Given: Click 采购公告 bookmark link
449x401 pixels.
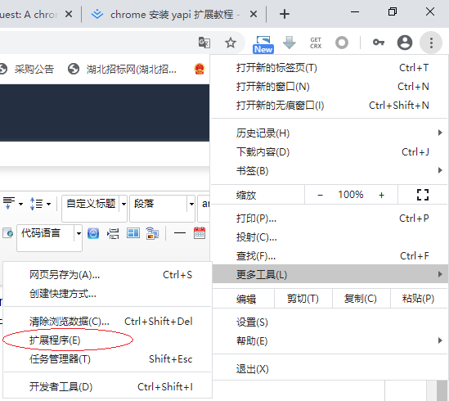Looking at the screenshot, I should (x=34, y=69).
